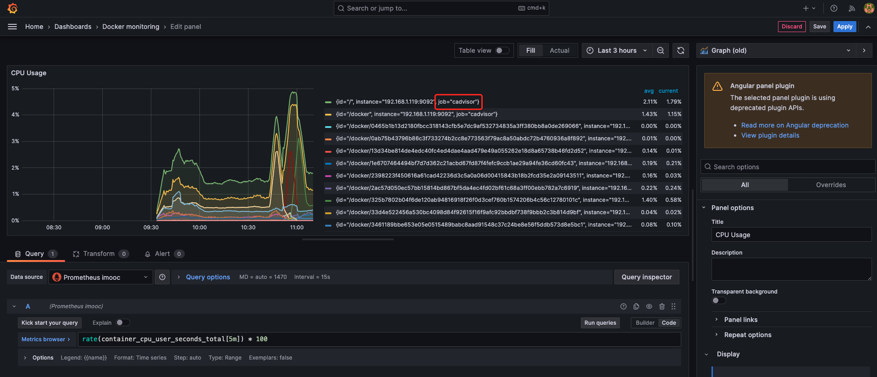This screenshot has height=377, width=877.
Task: Open the Prometheus imooc data source dropdown
Action: (x=101, y=277)
